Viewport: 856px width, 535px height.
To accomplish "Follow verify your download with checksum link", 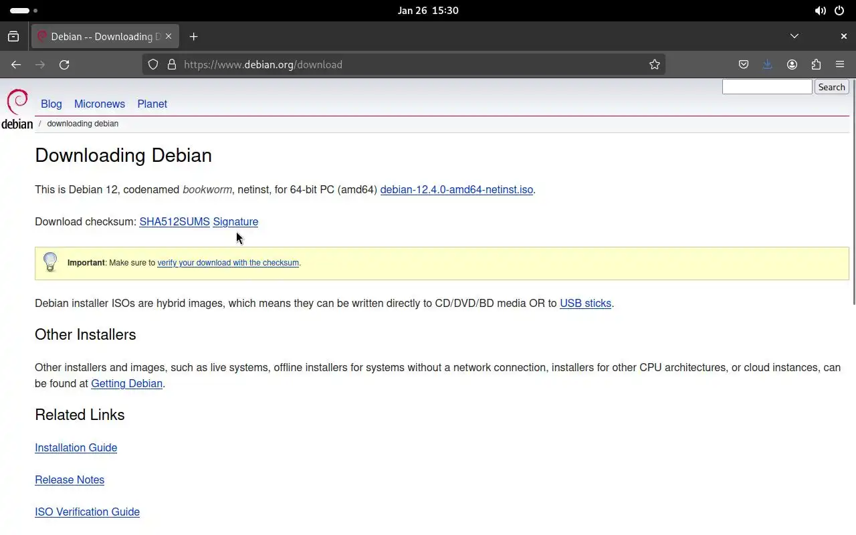I will point(228,263).
